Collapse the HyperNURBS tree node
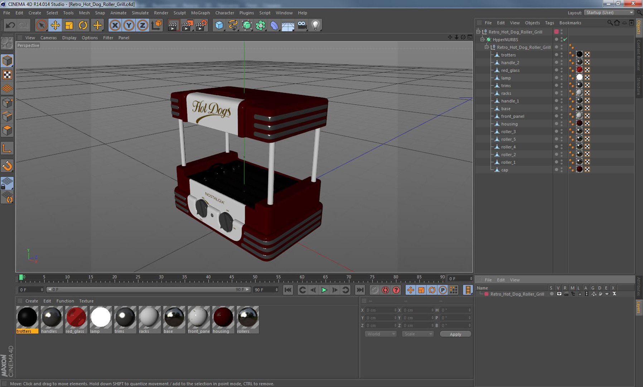Viewport: 643px width, 387px height. (483, 39)
